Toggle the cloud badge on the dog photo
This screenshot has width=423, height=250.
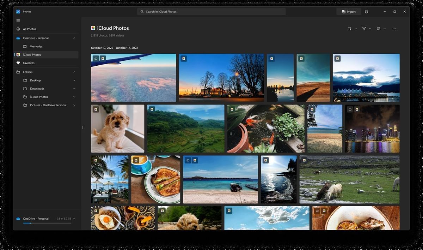coord(96,109)
